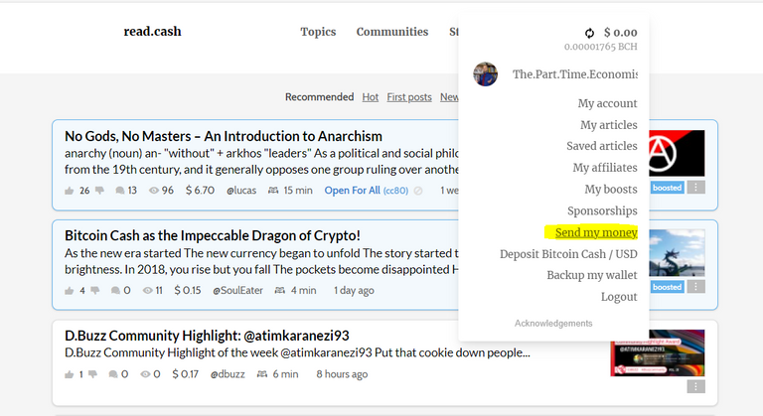
Task: Open the Communities navigation item
Action: [x=392, y=32]
